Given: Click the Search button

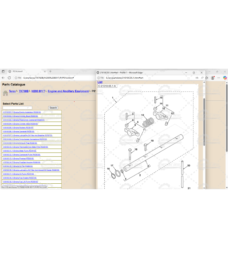Looking at the screenshot, I should [53, 108].
